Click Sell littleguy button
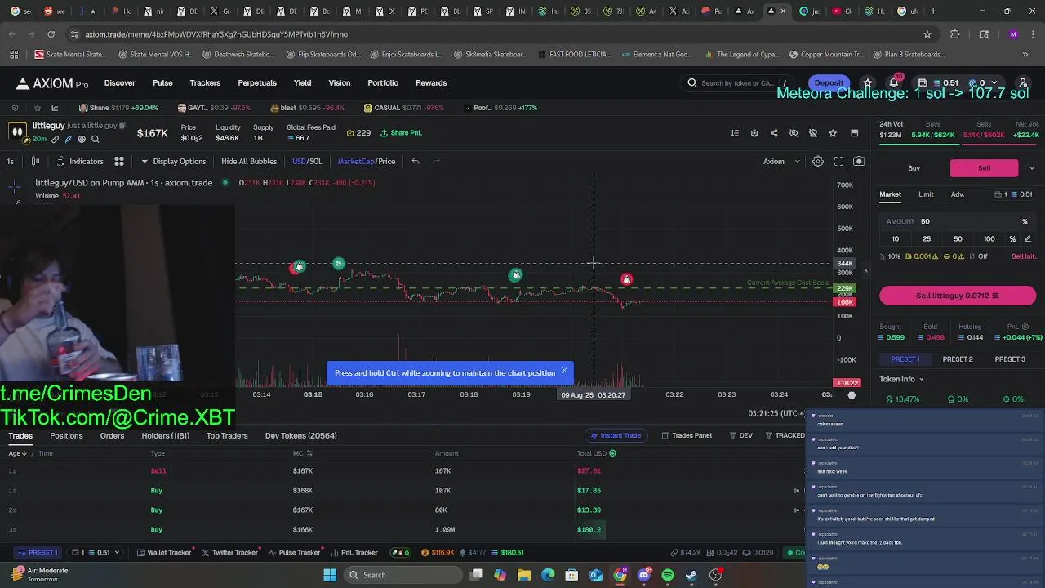This screenshot has width=1045, height=588. coord(958,296)
